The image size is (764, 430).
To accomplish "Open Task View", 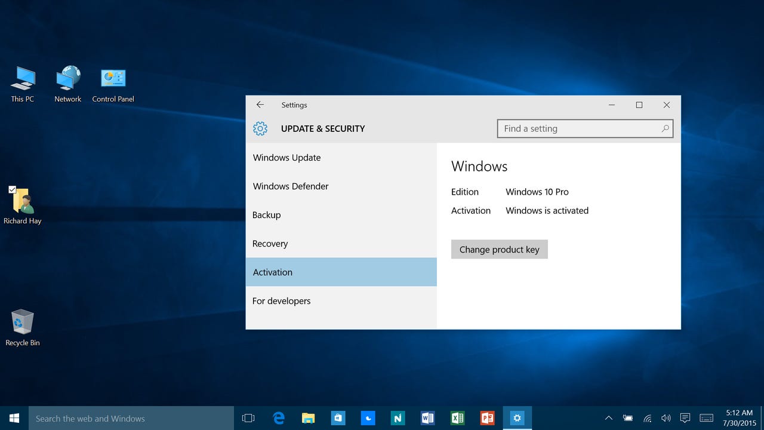I will click(248, 418).
